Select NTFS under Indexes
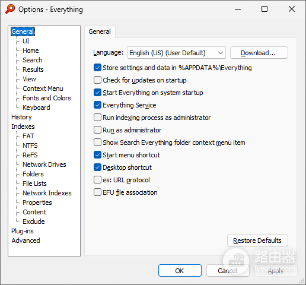 [x=30, y=145]
